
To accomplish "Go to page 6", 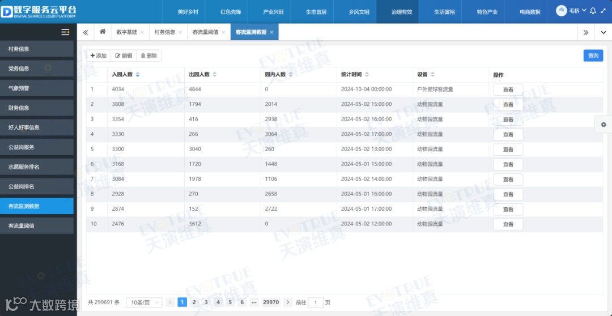I will 242,302.
